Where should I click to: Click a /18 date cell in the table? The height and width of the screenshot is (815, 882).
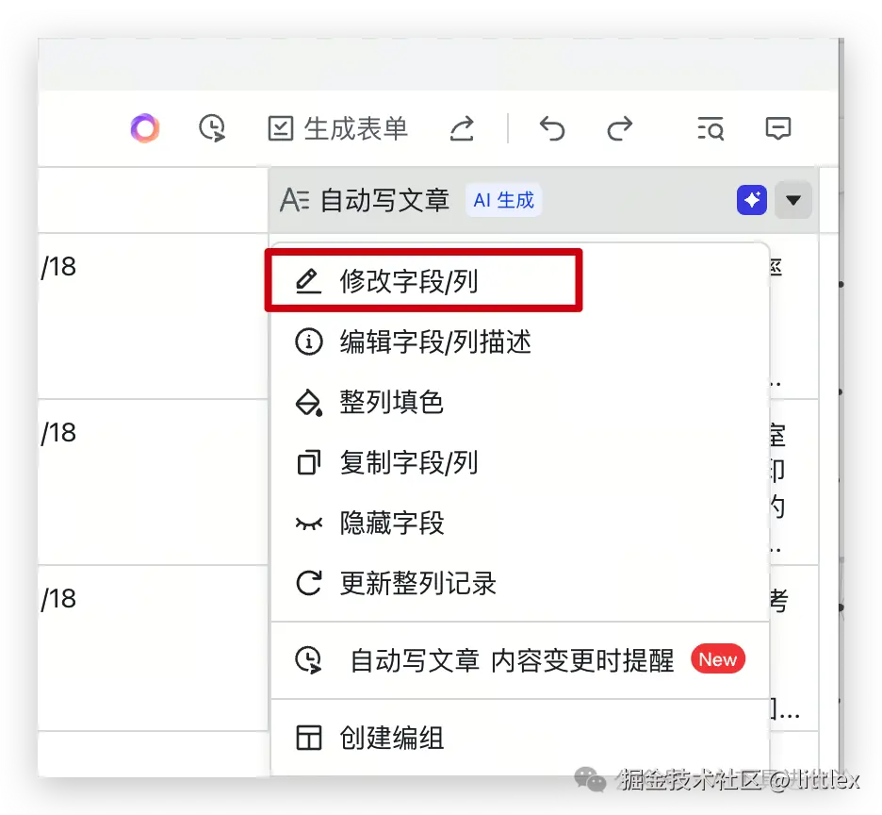(x=58, y=266)
